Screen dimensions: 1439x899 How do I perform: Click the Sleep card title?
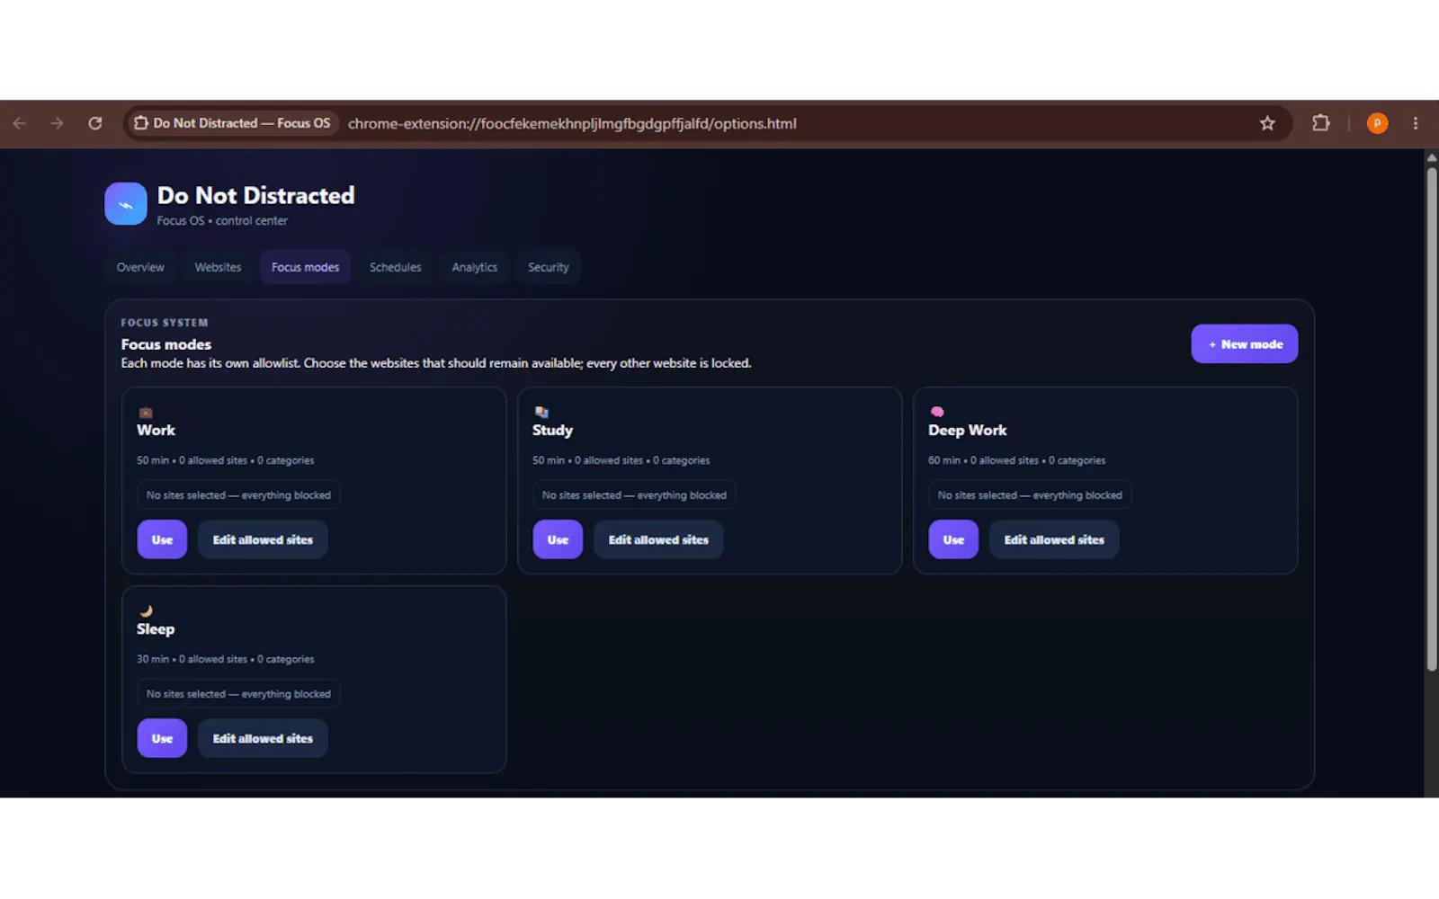point(156,629)
